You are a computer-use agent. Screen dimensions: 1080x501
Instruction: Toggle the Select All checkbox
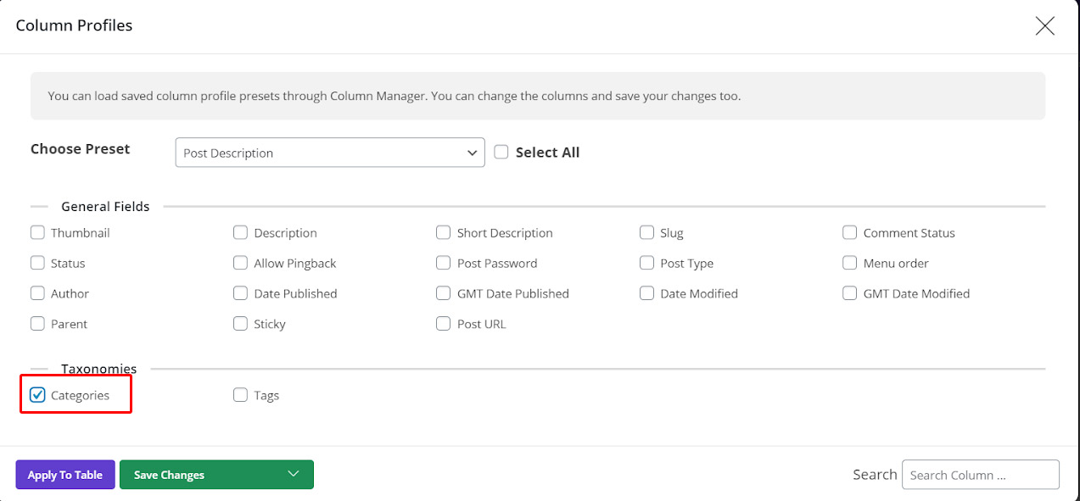point(501,151)
